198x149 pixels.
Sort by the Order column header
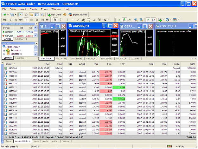tap(12, 64)
